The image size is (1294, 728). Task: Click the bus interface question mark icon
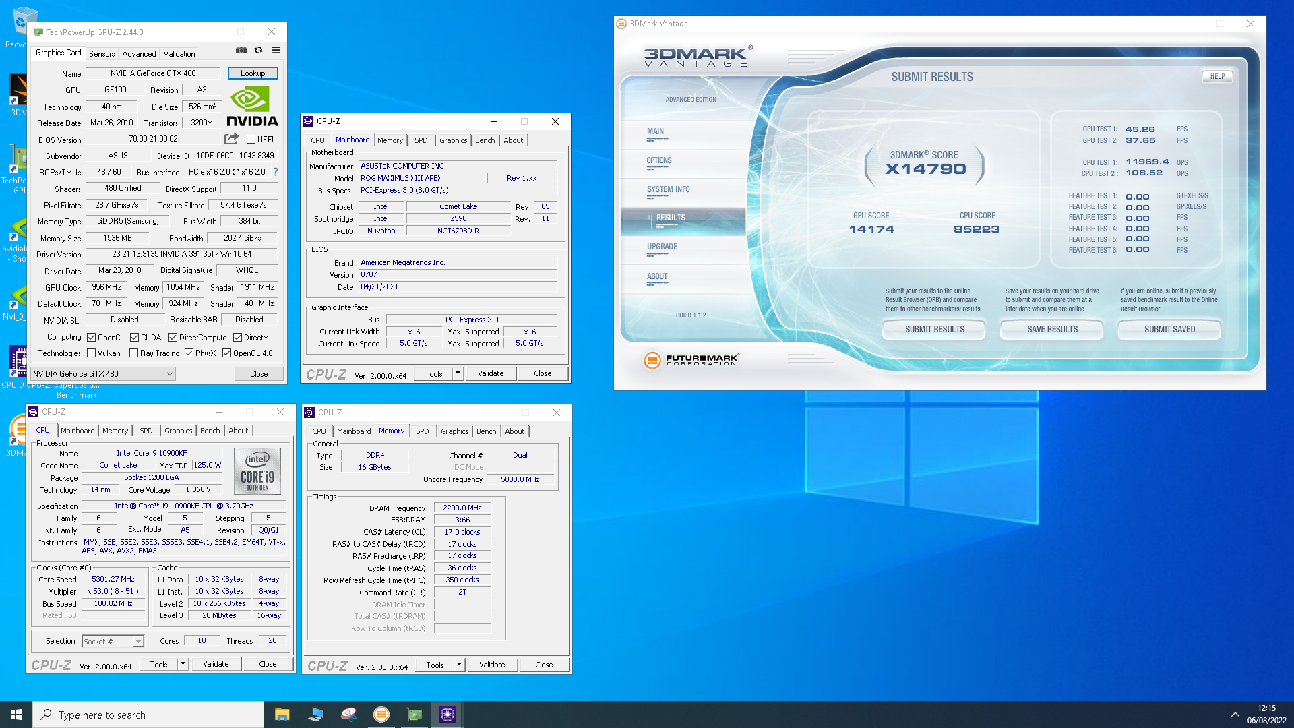(x=275, y=172)
